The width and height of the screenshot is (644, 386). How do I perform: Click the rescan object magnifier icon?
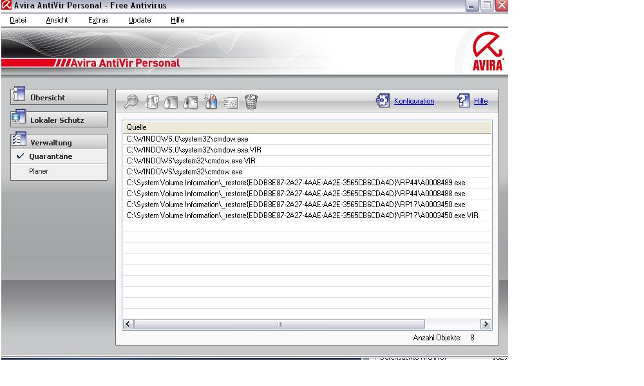coord(131,101)
